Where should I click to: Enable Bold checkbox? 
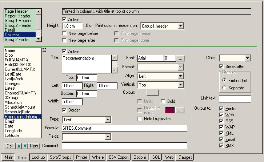tap(163, 101)
